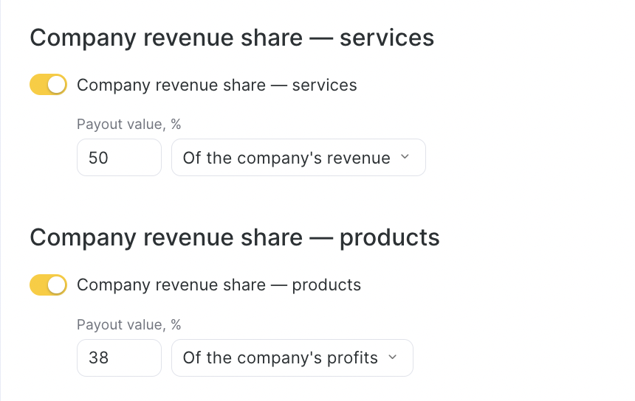Click the chevron in the company's revenue dropdown
Viewport: 635px width, 401px height.
point(404,157)
